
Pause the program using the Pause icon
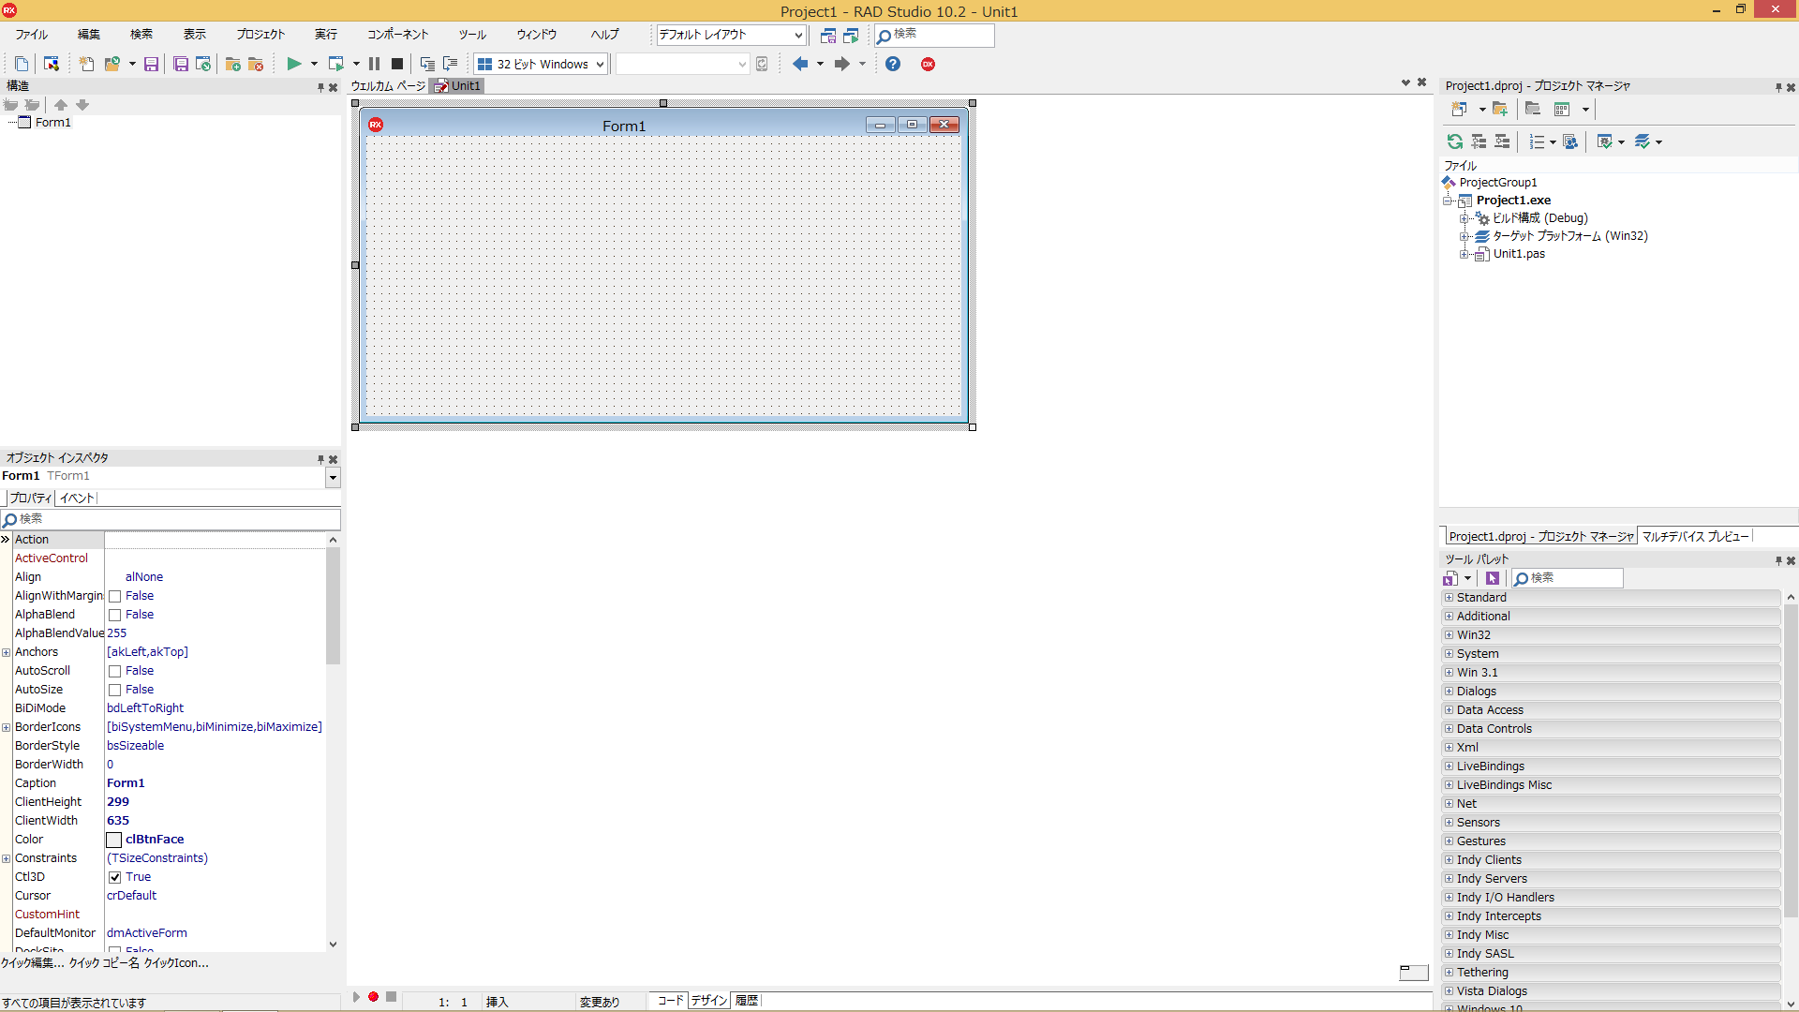(373, 64)
